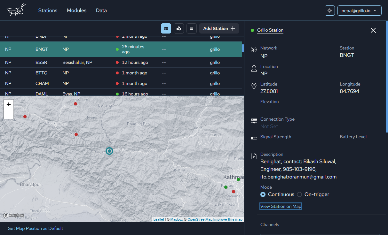Click the Dhading Besi map label

click(139, 124)
